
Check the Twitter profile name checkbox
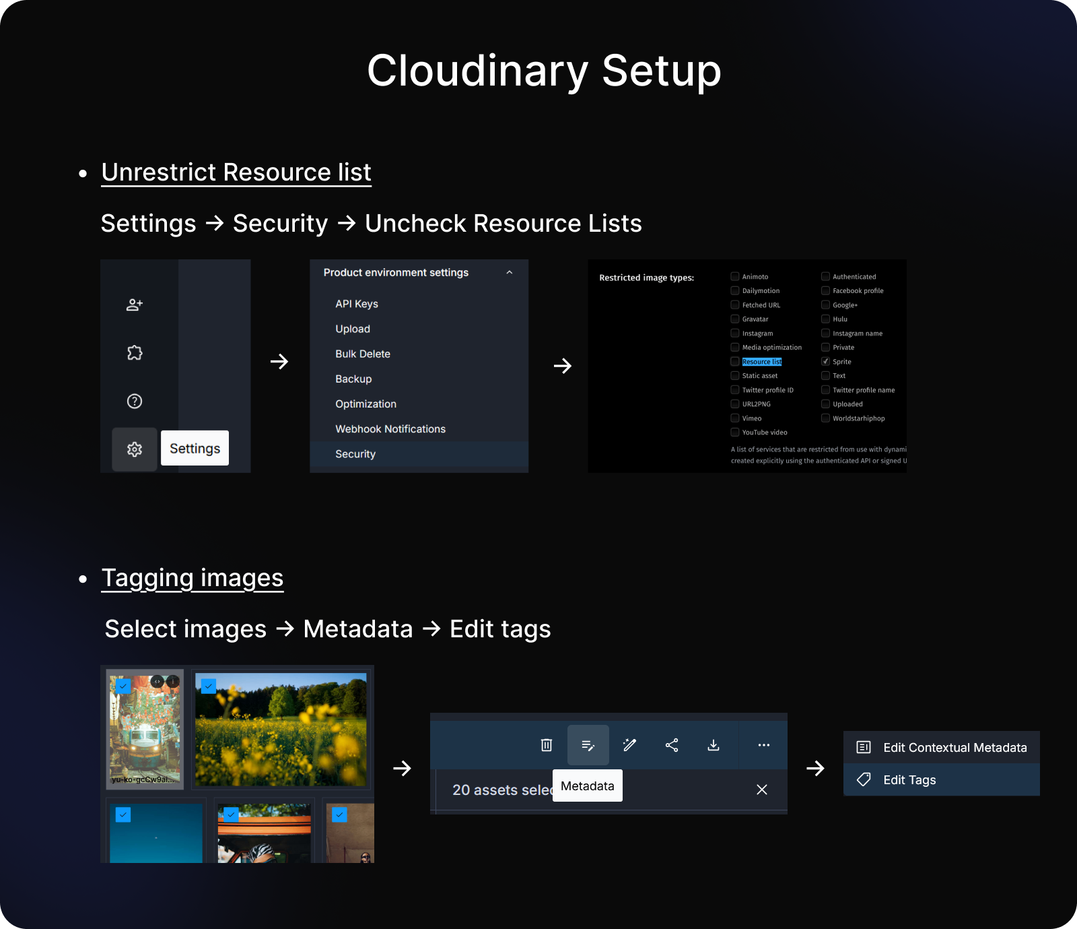(x=825, y=389)
